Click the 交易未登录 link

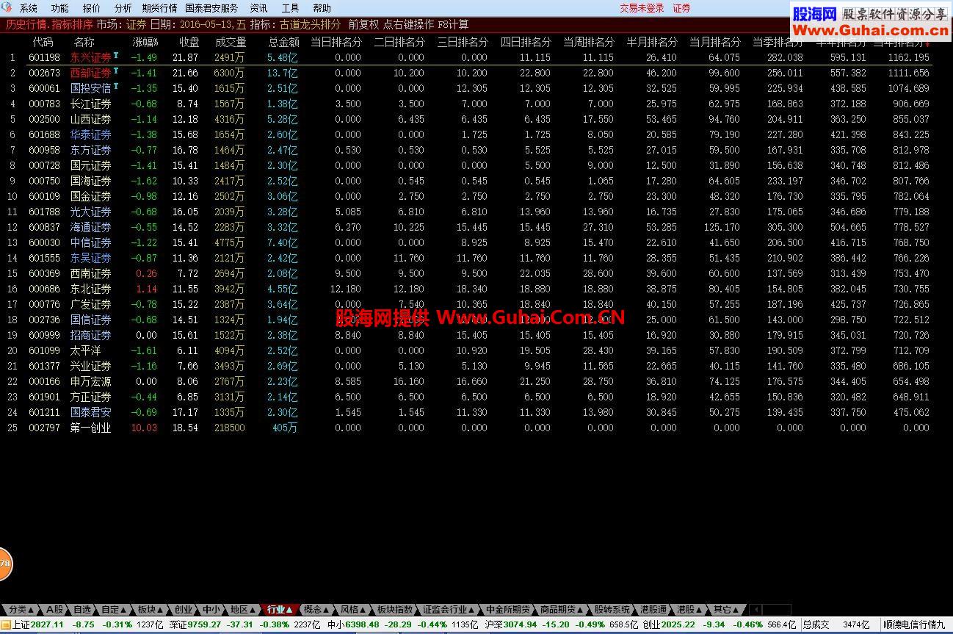(x=642, y=8)
